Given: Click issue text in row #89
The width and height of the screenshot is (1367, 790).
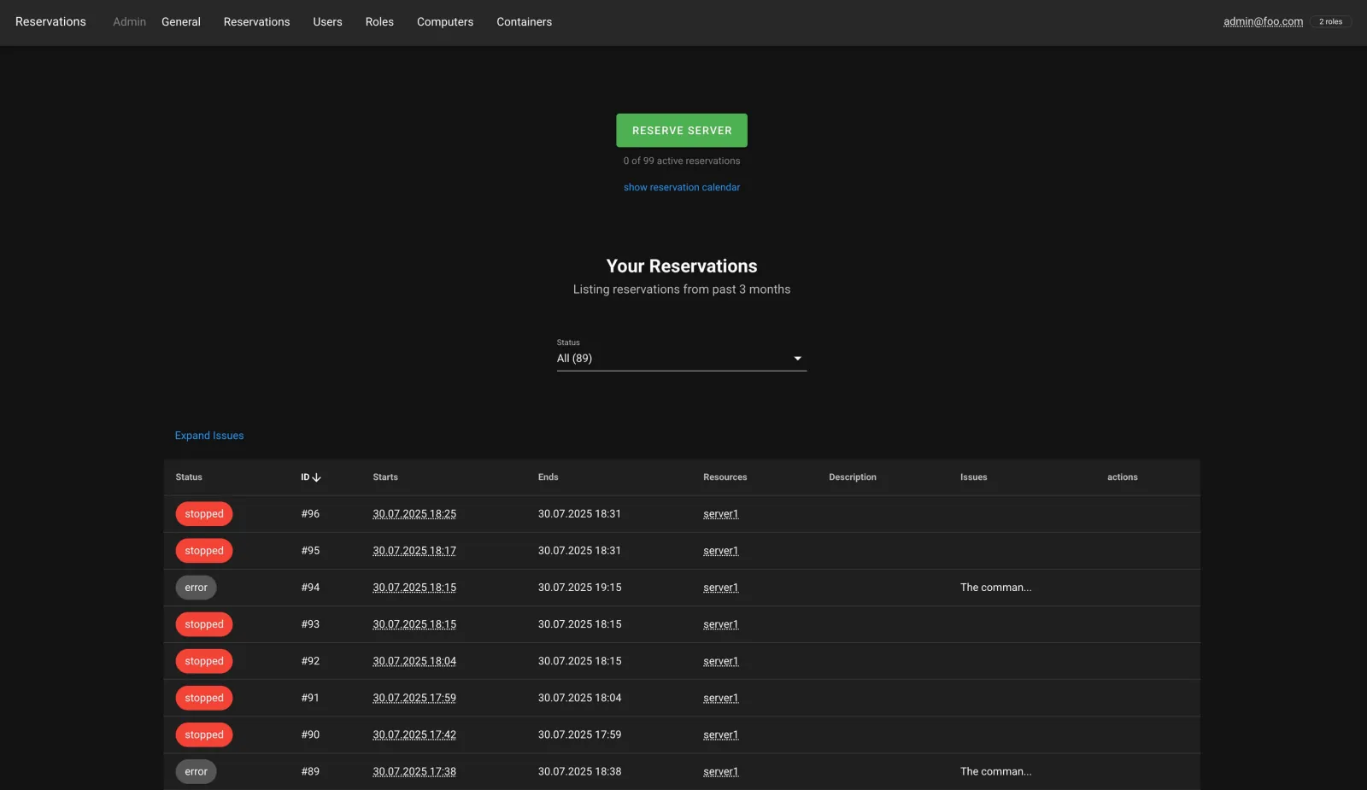Looking at the screenshot, I should [x=995, y=771].
